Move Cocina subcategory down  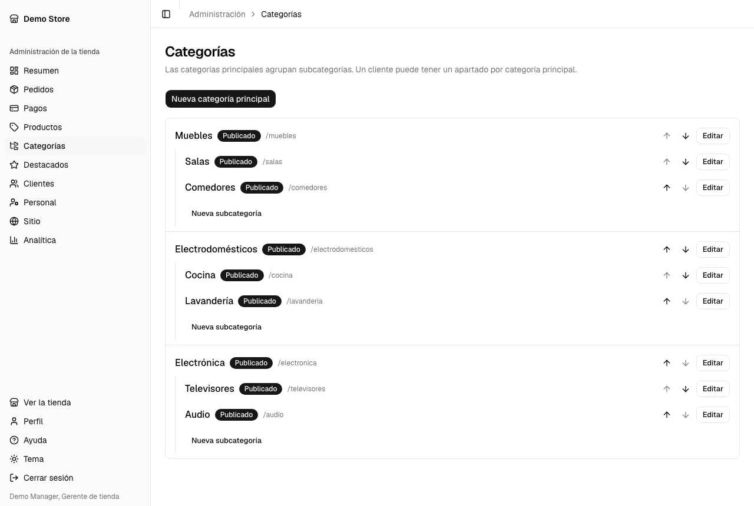pos(686,275)
